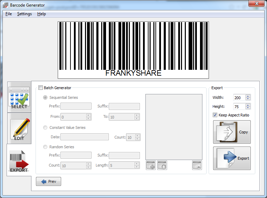Toggle Keep Aspect Ratio checkbox
The image size is (267, 198).
[x=215, y=115]
